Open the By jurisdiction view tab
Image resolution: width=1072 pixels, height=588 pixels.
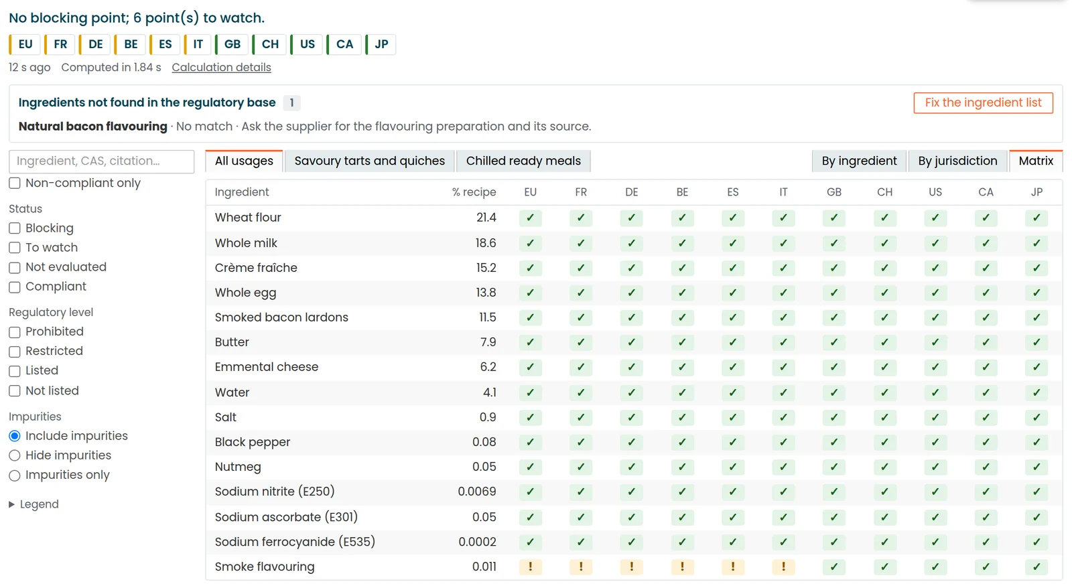click(x=957, y=161)
